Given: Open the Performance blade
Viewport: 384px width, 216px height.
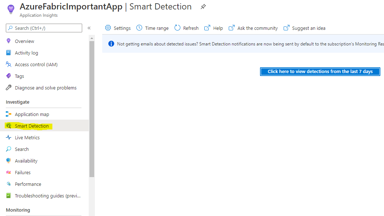Looking at the screenshot, I should click(27, 184).
